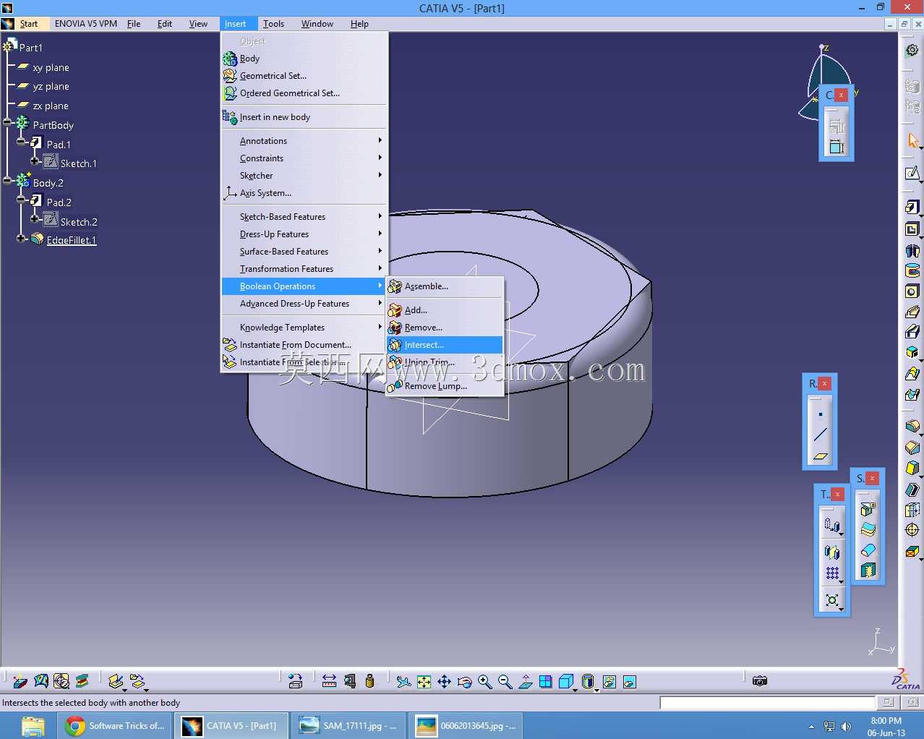Open Chrome Software Tricks taskbar item
The width and height of the screenshot is (924, 739).
coord(115,725)
